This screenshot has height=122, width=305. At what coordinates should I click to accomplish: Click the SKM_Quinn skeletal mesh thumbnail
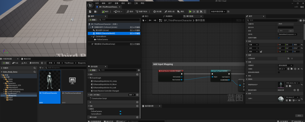point(281,85)
